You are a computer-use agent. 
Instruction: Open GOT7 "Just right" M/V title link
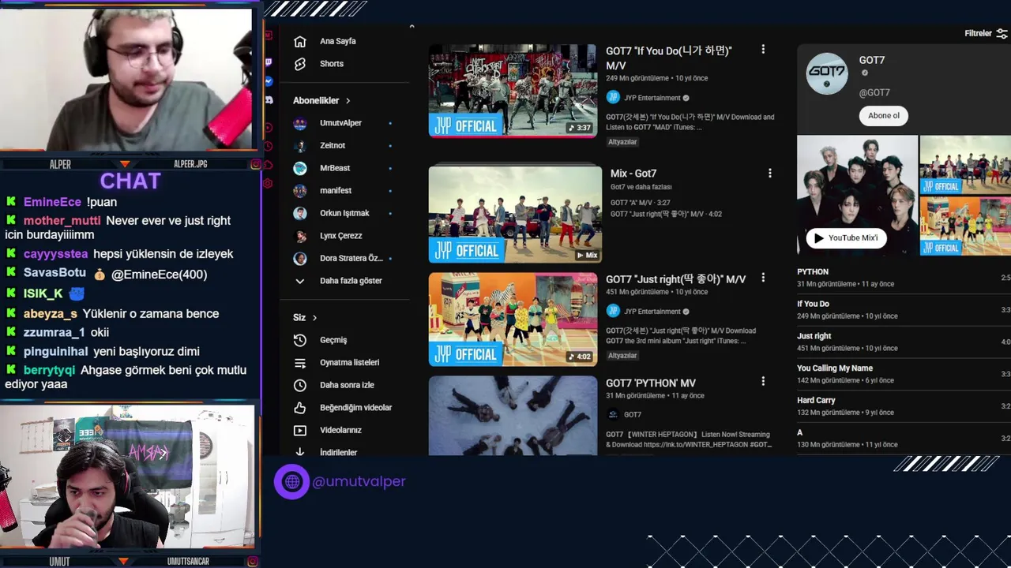click(675, 279)
